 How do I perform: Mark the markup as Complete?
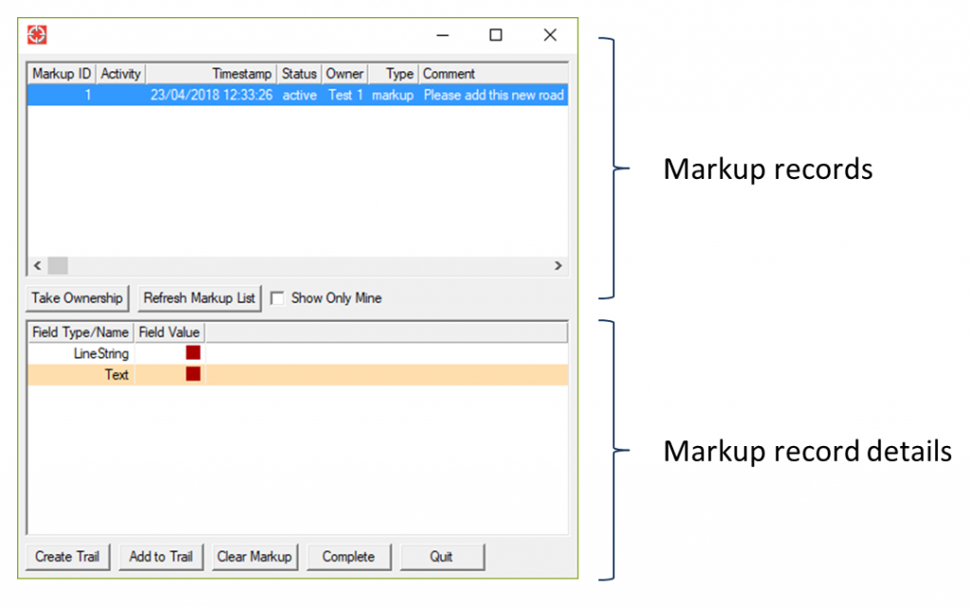pos(349,557)
